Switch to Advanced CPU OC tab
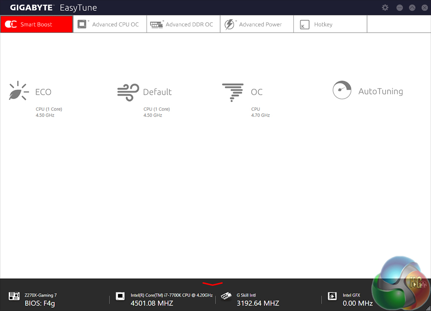This screenshot has width=431, height=311. [x=110, y=24]
